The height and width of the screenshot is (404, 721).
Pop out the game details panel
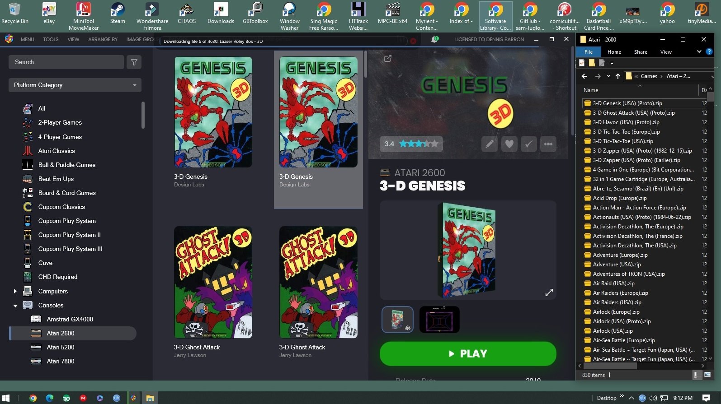[x=387, y=58]
